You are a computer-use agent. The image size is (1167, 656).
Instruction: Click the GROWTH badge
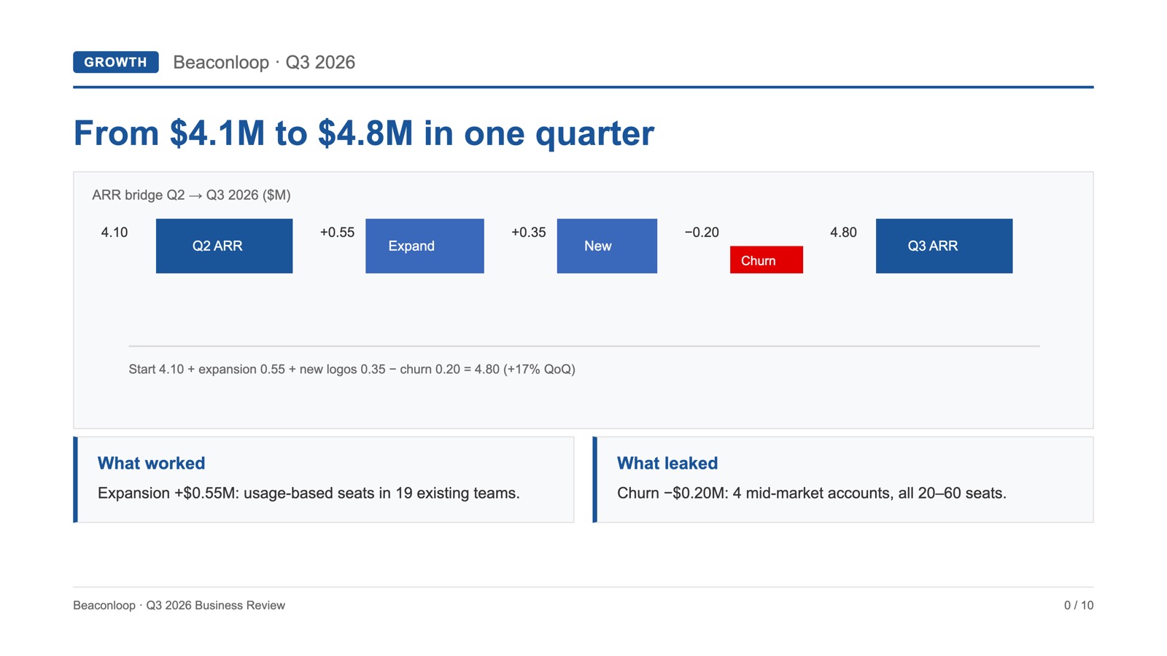tap(115, 62)
